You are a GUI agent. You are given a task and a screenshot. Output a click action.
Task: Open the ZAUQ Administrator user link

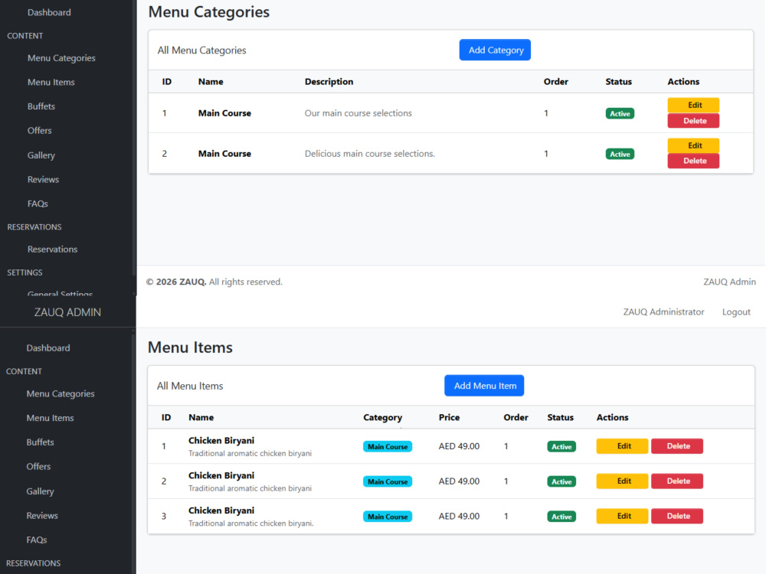click(663, 312)
